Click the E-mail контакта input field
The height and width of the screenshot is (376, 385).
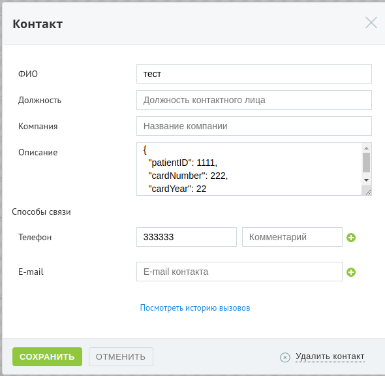click(x=239, y=272)
